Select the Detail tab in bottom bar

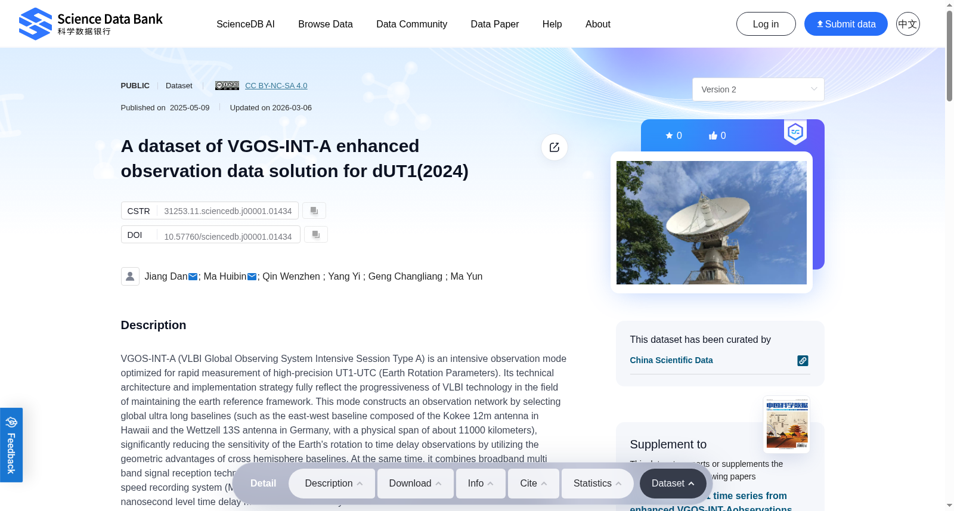click(263, 484)
